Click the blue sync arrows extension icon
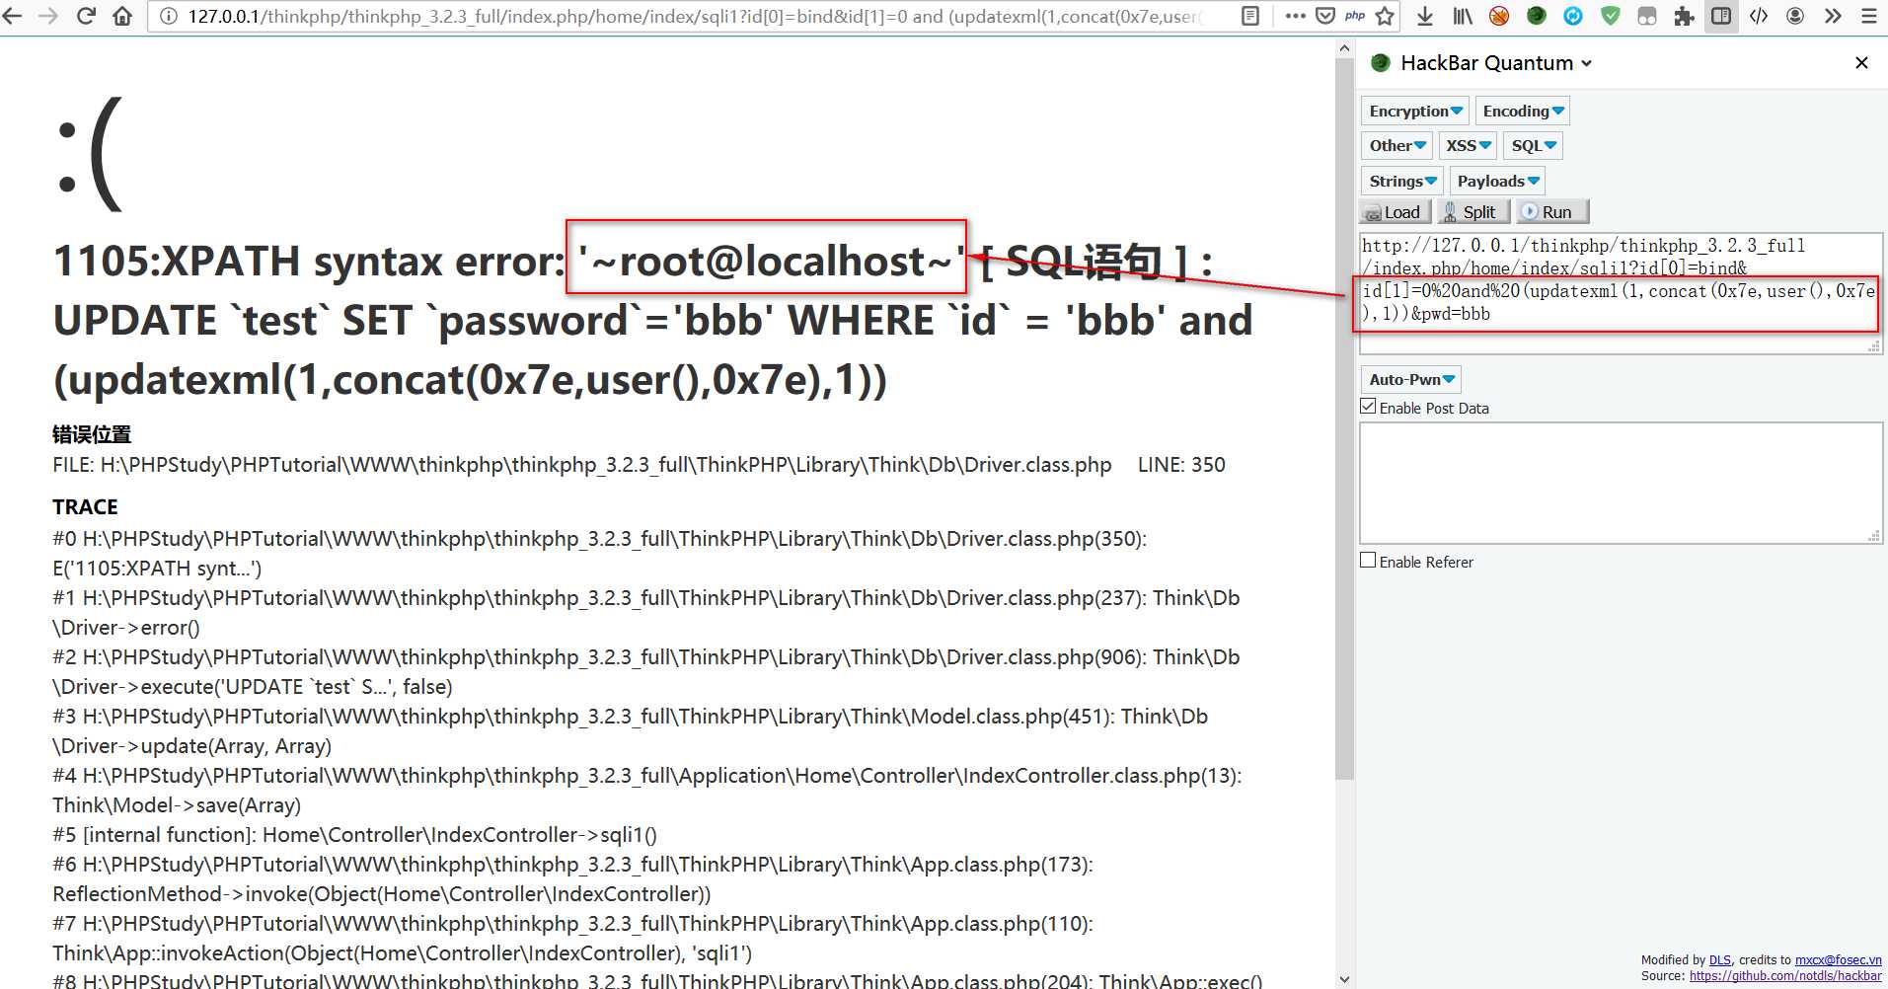 (1573, 16)
